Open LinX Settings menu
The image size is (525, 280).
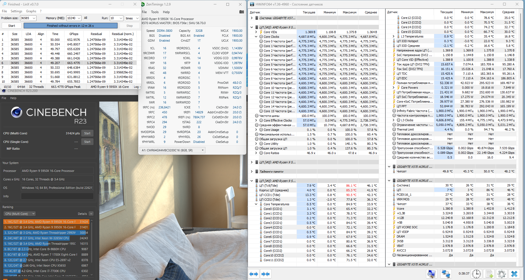point(16,11)
